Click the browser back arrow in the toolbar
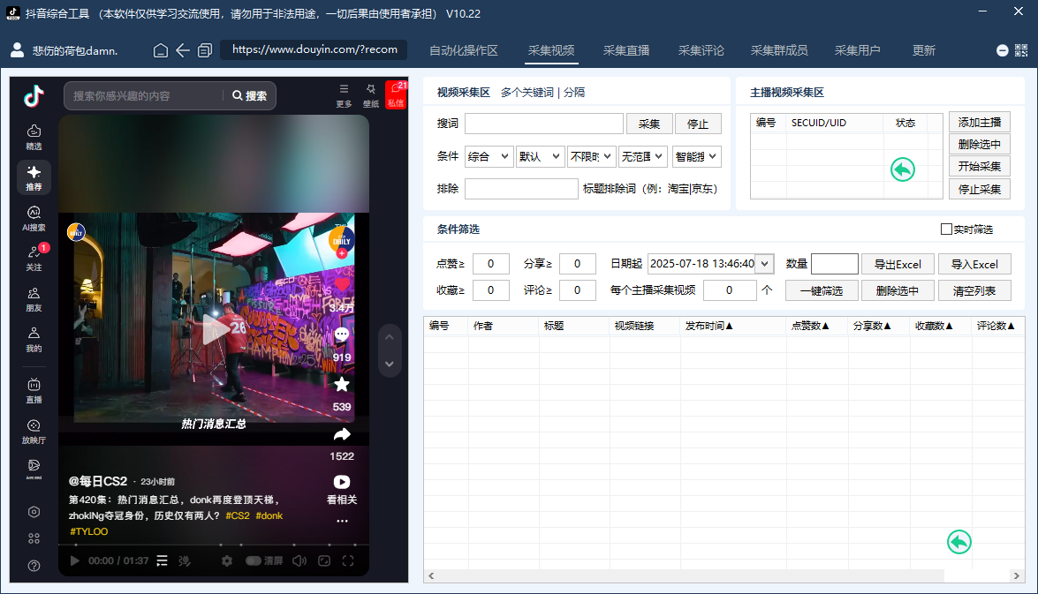 coord(183,51)
